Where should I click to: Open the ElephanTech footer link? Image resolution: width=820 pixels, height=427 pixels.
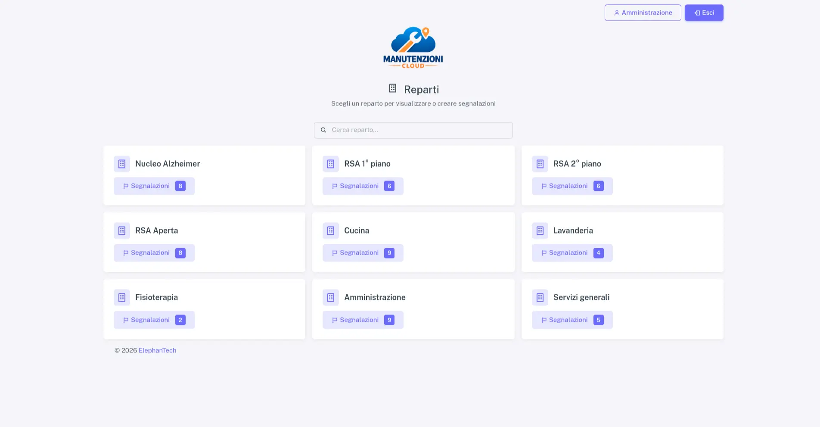(x=158, y=350)
